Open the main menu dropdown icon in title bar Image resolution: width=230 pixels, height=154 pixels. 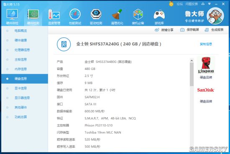point(210,4)
